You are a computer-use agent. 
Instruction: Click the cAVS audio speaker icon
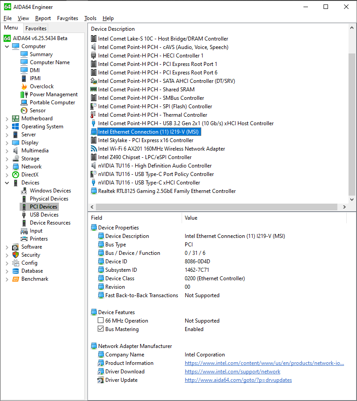click(x=94, y=47)
